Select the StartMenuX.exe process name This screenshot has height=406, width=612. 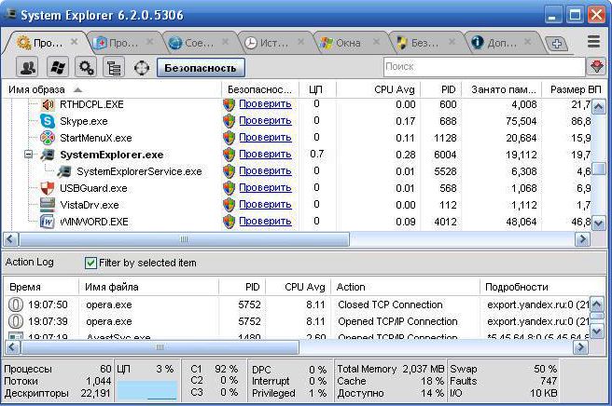click(x=95, y=138)
